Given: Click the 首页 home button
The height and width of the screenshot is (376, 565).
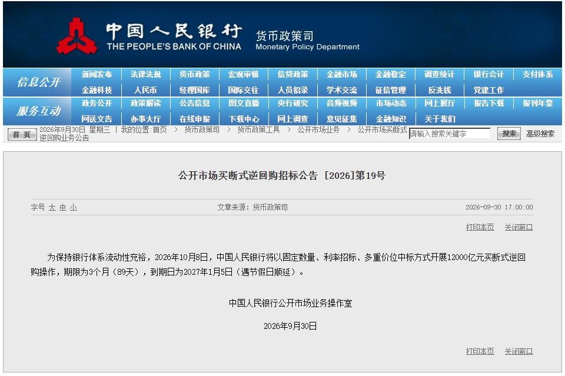Looking at the screenshot, I should [22, 134].
